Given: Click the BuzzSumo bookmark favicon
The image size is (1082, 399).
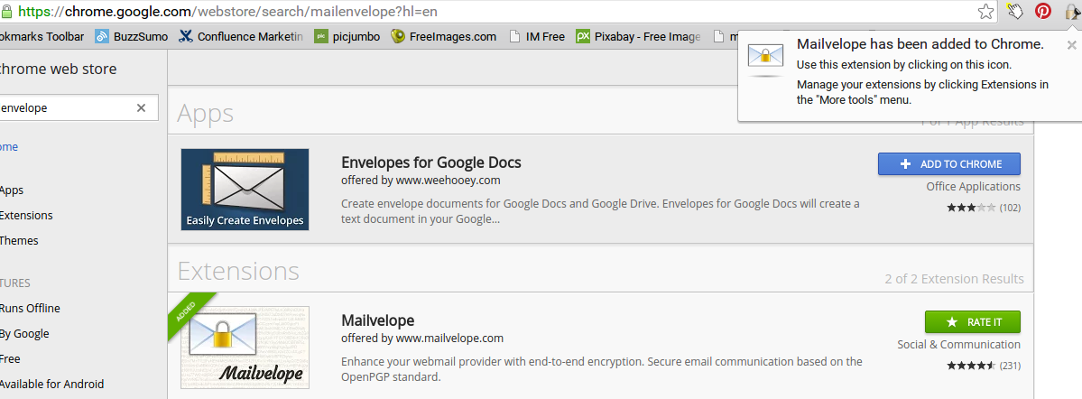Looking at the screenshot, I should click(102, 37).
